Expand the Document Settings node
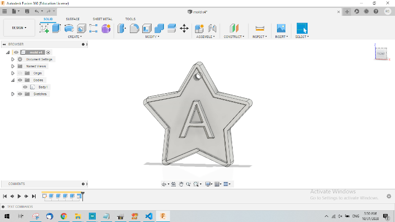The image size is (395, 222). pos(13,59)
